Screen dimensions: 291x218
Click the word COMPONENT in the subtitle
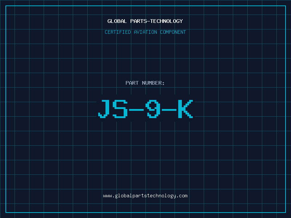coord(173,32)
